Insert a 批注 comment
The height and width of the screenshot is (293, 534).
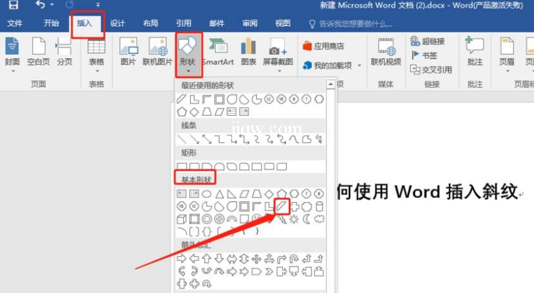475,52
